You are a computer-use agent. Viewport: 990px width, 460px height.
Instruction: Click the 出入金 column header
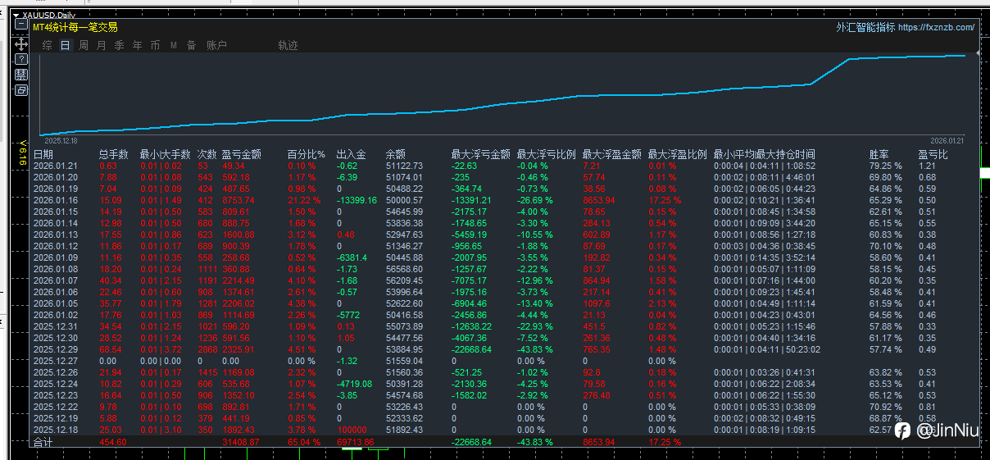click(352, 154)
